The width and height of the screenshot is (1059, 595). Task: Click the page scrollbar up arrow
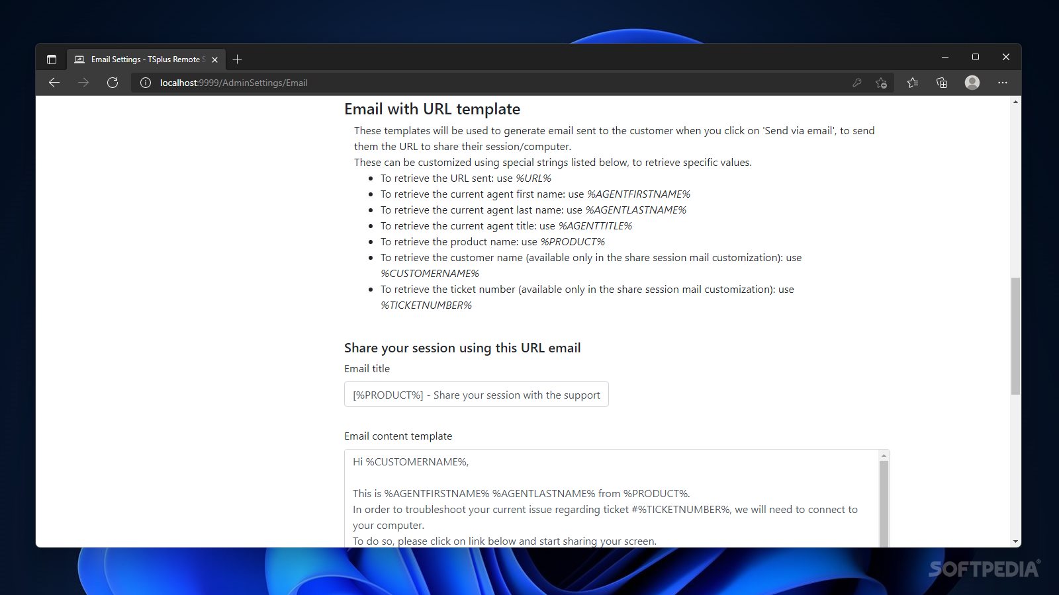pyautogui.click(x=1015, y=102)
